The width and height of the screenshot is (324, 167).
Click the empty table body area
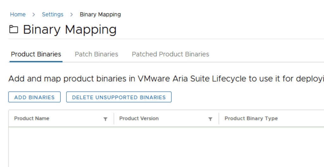[158, 147]
